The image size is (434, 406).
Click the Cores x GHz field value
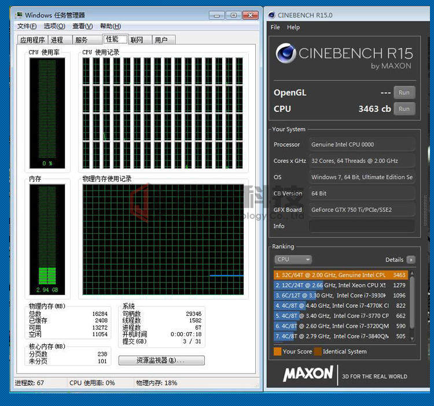tap(362, 161)
